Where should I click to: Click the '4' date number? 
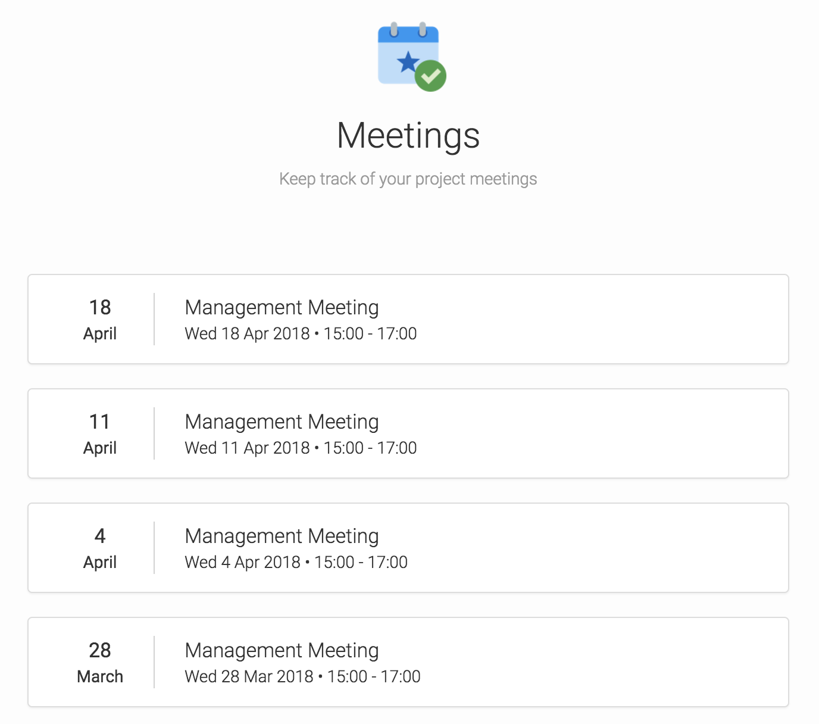click(x=100, y=536)
